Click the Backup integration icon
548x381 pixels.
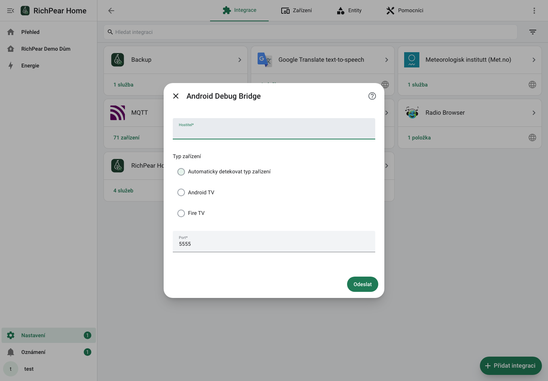(x=118, y=60)
